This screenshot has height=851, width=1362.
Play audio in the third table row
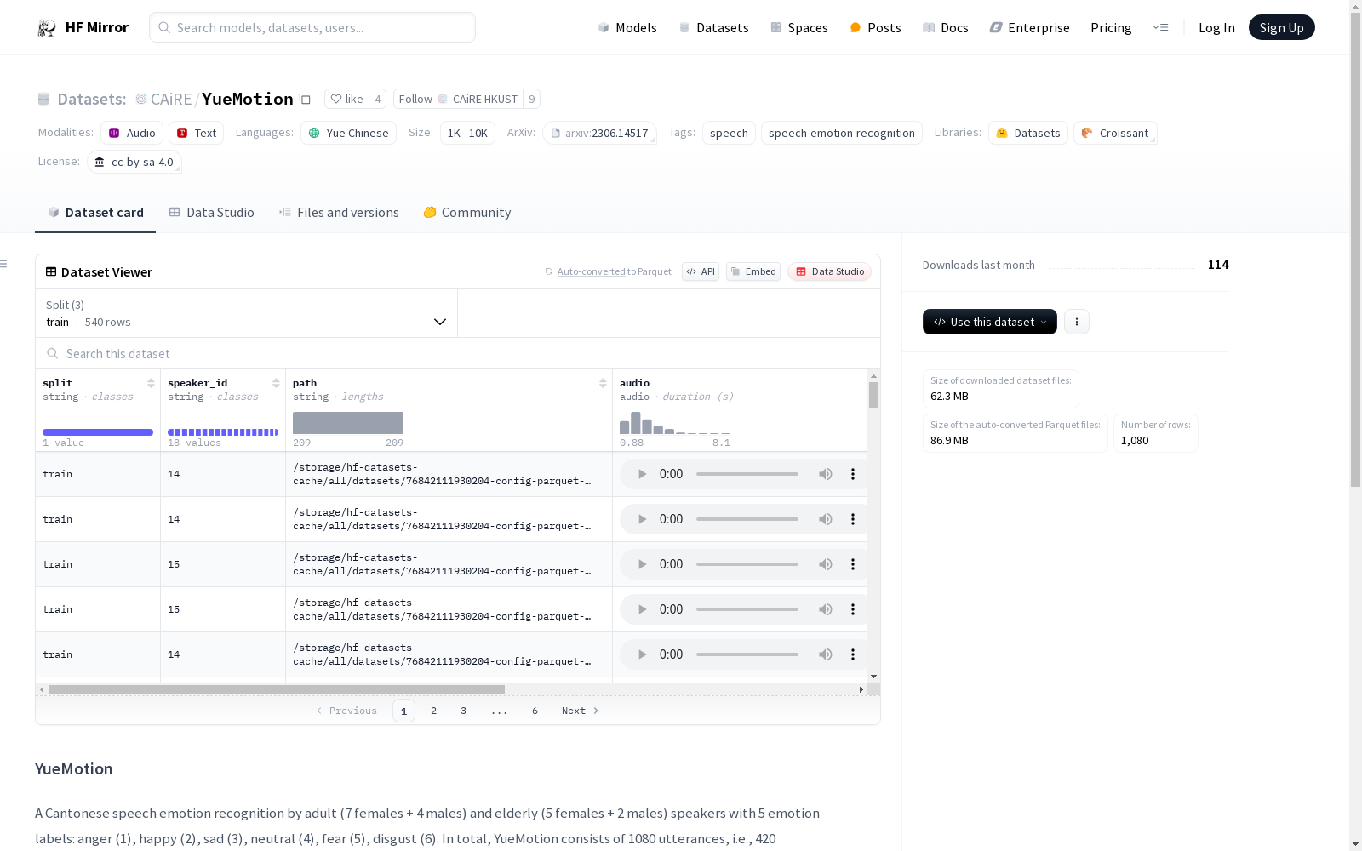click(642, 564)
